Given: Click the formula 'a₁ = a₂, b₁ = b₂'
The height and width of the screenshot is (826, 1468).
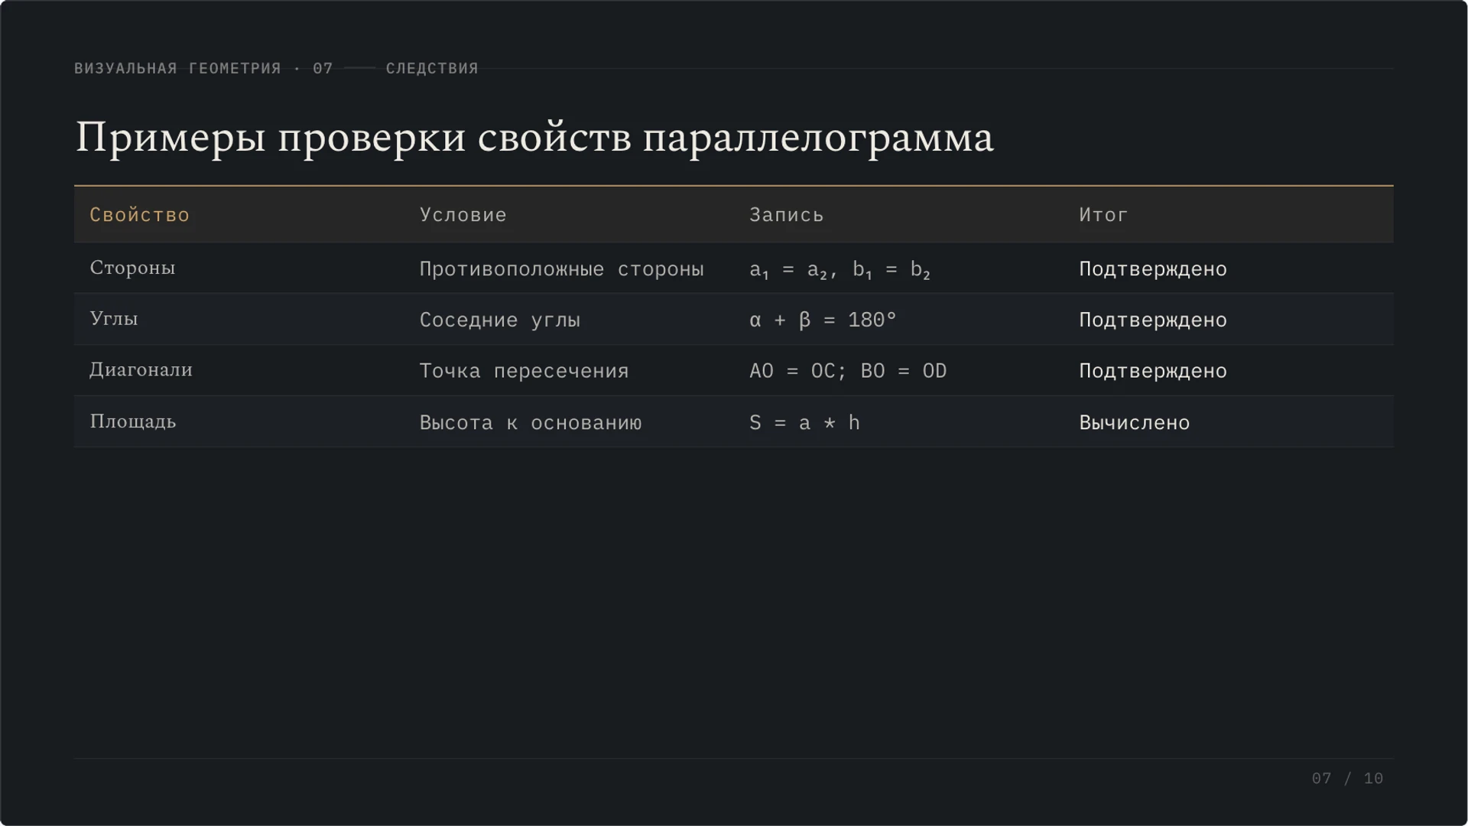Looking at the screenshot, I should [840, 270].
